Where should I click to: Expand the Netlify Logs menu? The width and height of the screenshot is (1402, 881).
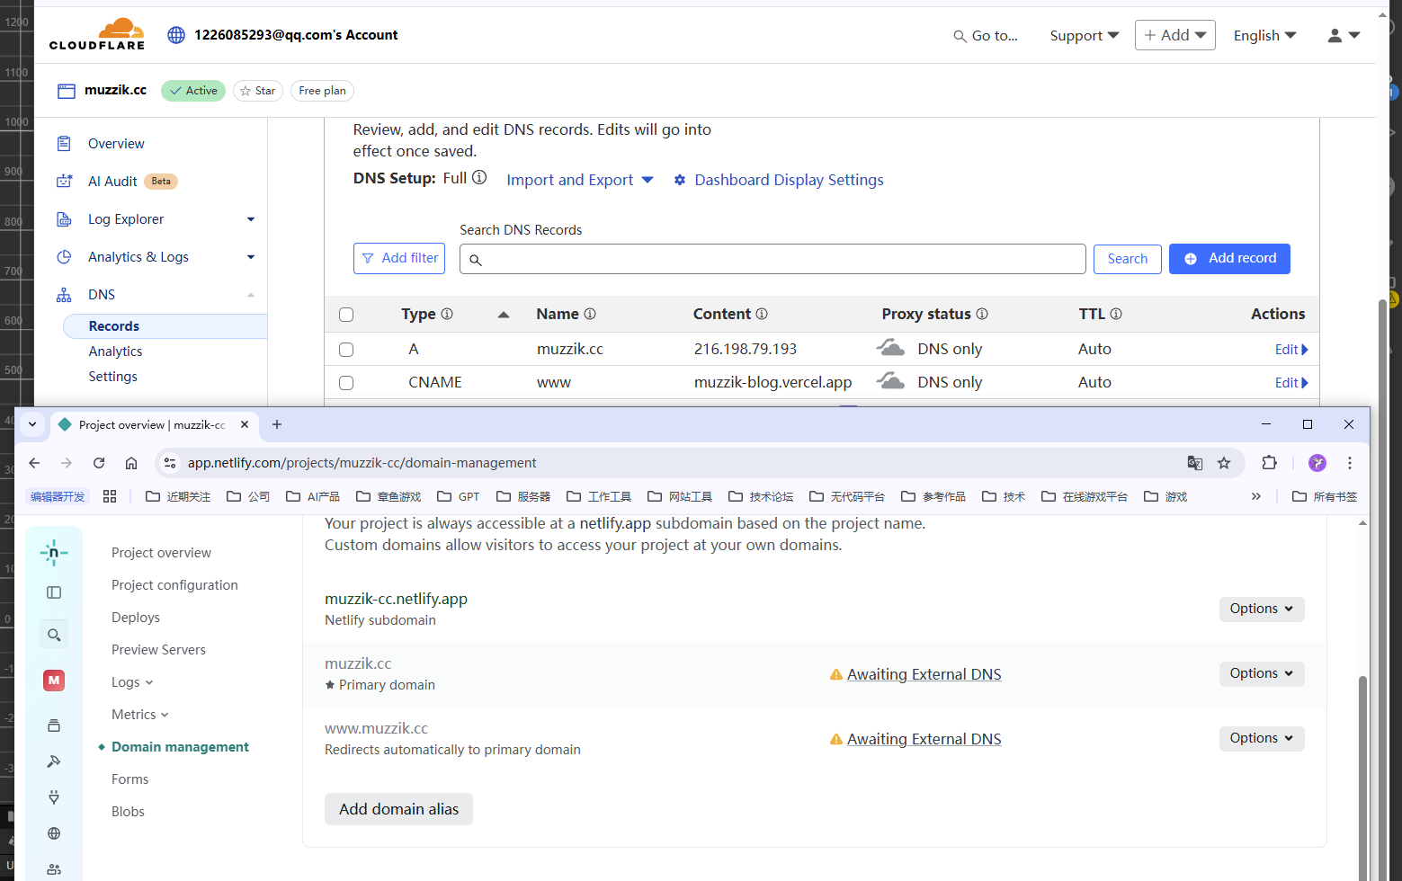(132, 682)
